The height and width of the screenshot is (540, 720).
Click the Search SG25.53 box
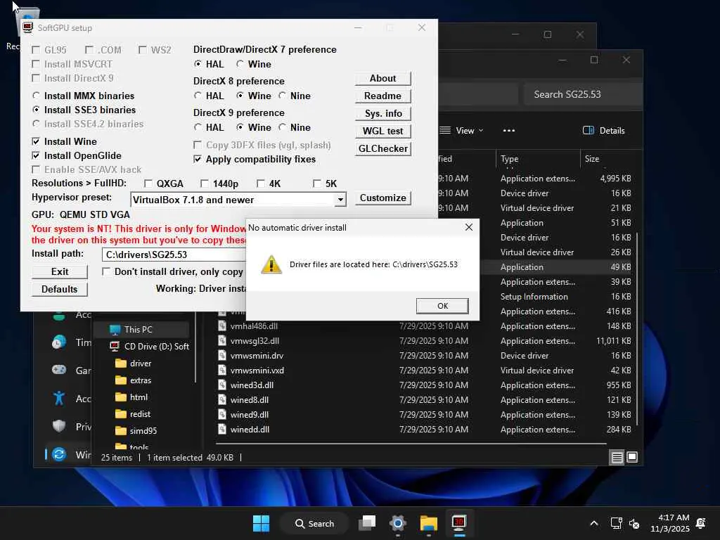click(x=582, y=94)
